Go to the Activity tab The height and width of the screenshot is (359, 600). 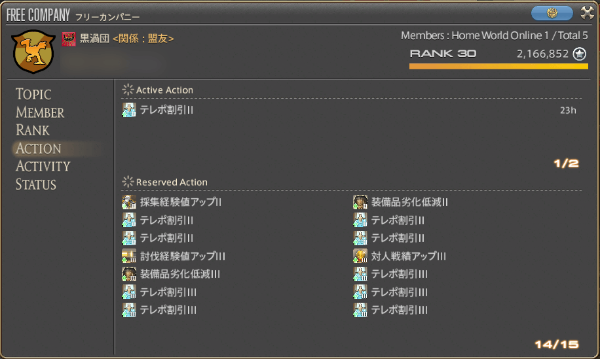pyautogui.click(x=43, y=166)
